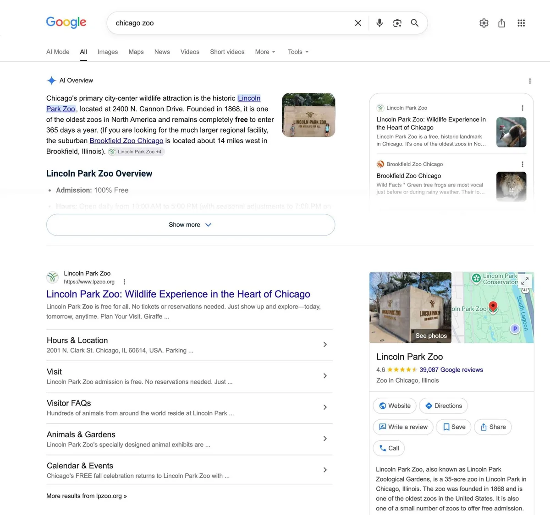Open Lincoln Park Zoo source card title
Image resolution: width=550 pixels, height=515 pixels.
click(x=431, y=124)
